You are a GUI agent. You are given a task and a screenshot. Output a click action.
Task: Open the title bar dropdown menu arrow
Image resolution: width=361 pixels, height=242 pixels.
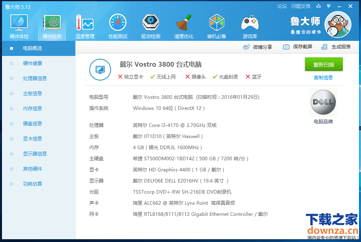tap(329, 6)
